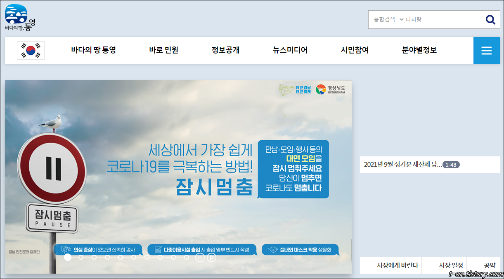Image resolution: width=504 pixels, height=279 pixels.
Task: Click the 경상남도 Gyeongnam logo in banner
Action: (331, 89)
